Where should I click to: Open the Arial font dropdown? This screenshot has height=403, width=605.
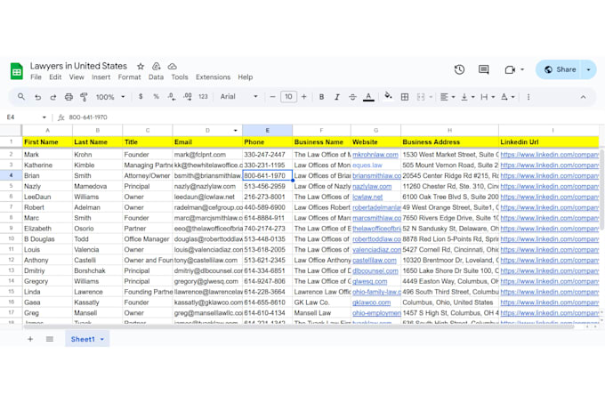pos(238,97)
